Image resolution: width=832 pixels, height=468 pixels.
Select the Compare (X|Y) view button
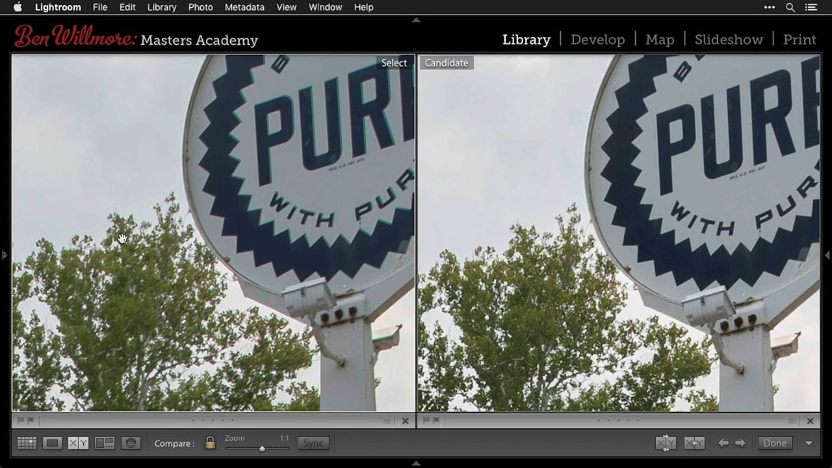pos(78,443)
